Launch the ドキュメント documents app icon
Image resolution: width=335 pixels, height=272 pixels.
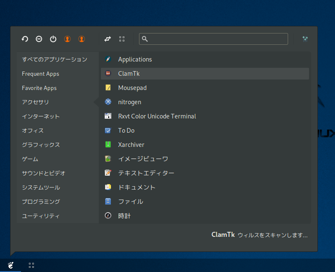108,187
